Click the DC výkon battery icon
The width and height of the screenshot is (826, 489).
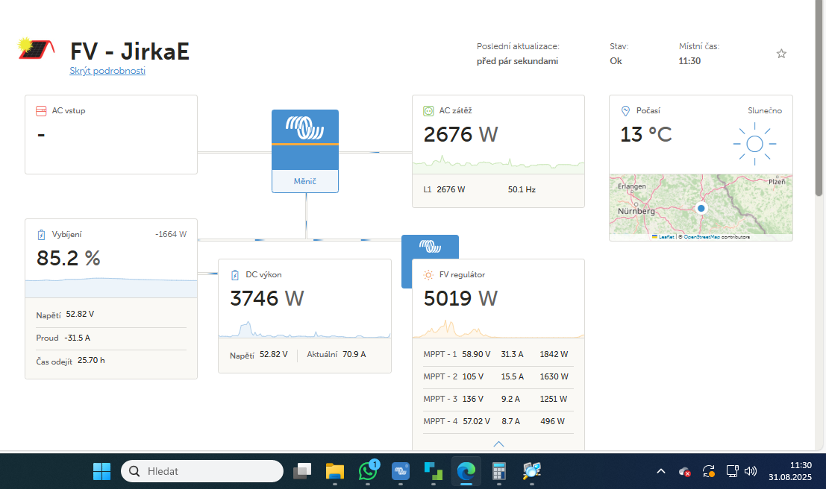[x=235, y=274]
